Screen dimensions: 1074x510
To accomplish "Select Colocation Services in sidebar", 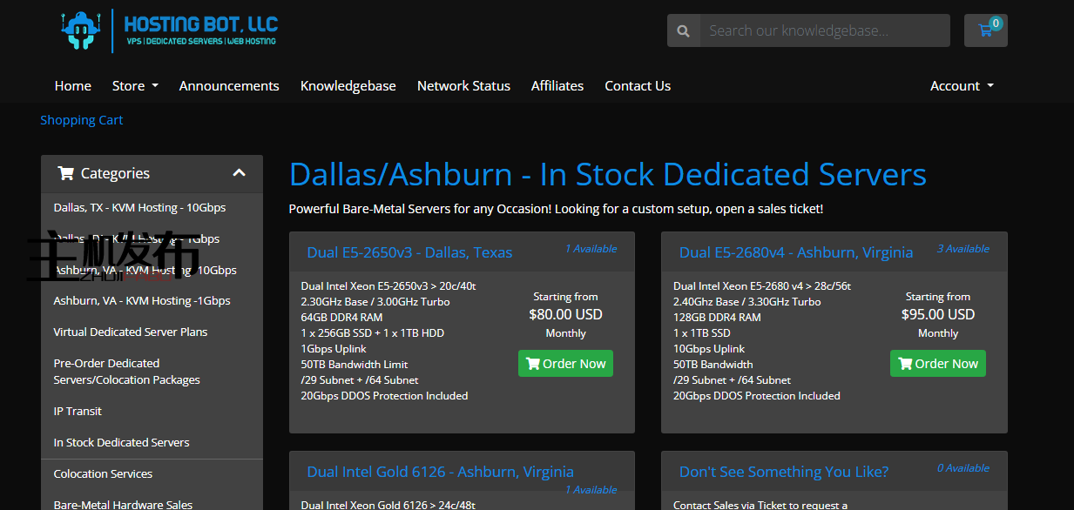I will coord(103,473).
